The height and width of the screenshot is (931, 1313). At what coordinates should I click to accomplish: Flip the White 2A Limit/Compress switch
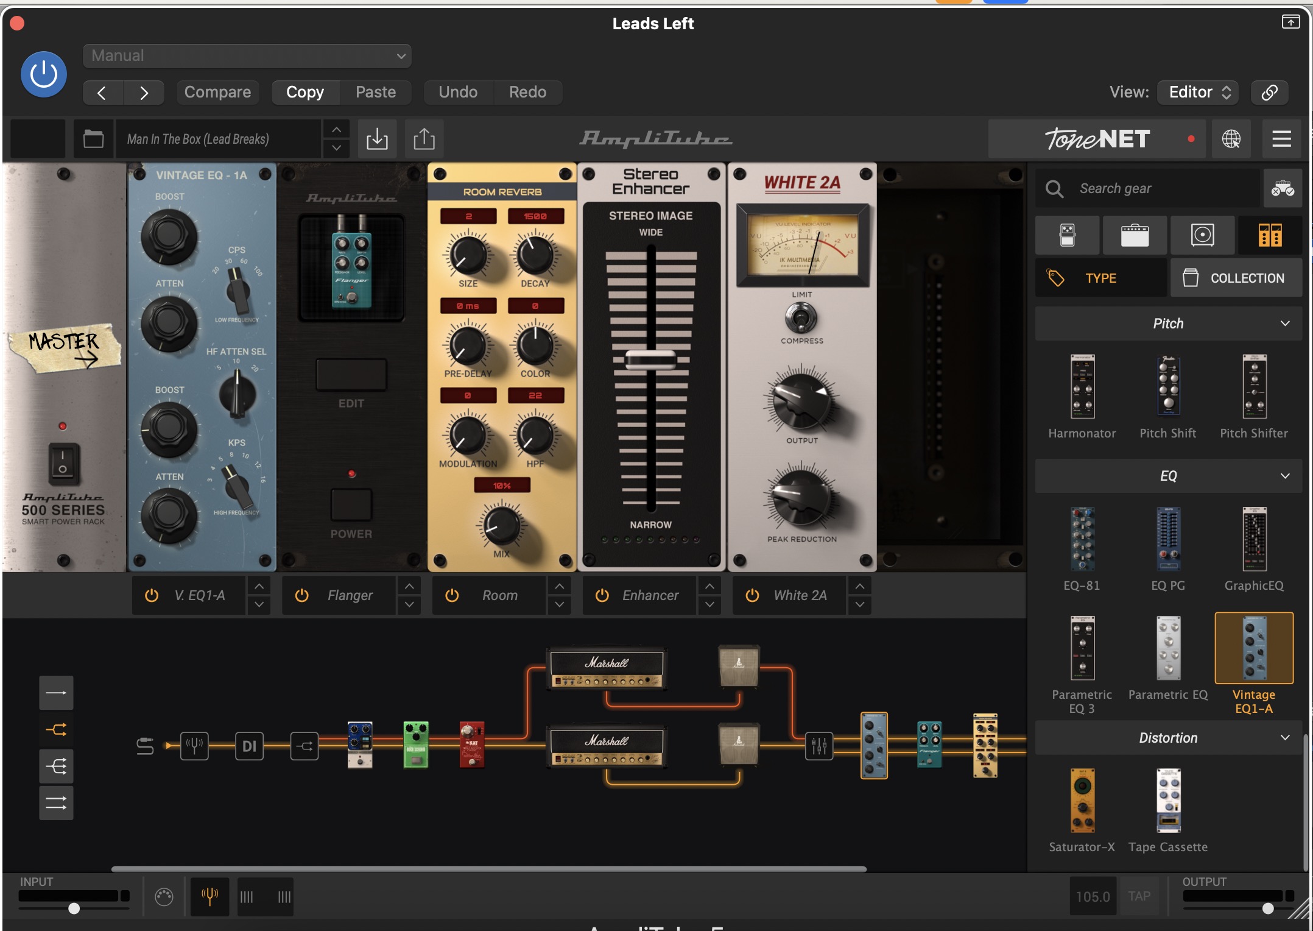tap(801, 317)
